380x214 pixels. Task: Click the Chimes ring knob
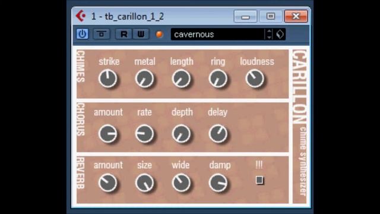[x=218, y=78]
